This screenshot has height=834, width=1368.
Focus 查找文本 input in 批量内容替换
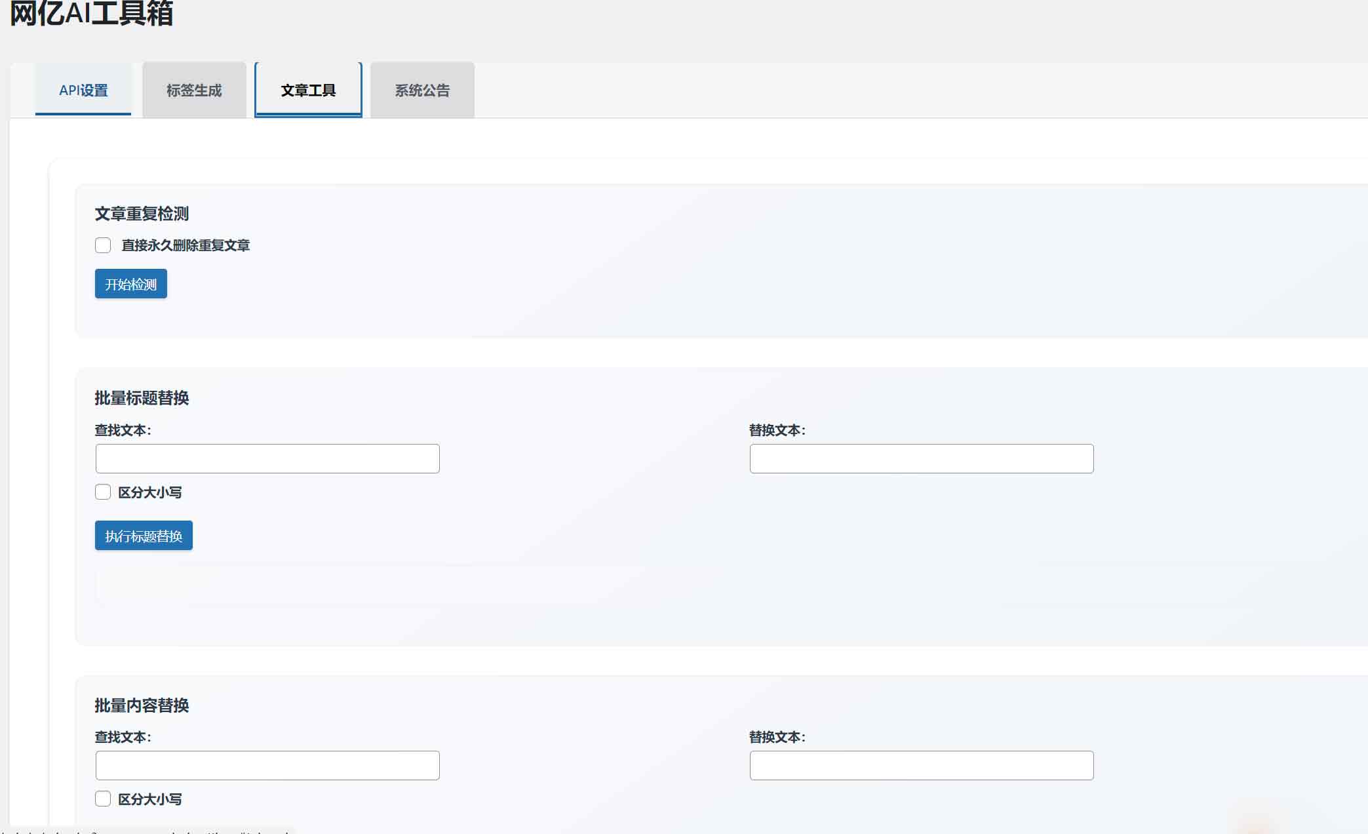267,766
